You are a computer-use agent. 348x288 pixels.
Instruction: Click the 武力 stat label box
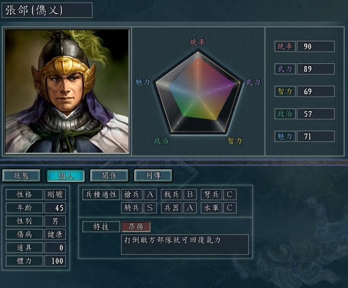285,69
